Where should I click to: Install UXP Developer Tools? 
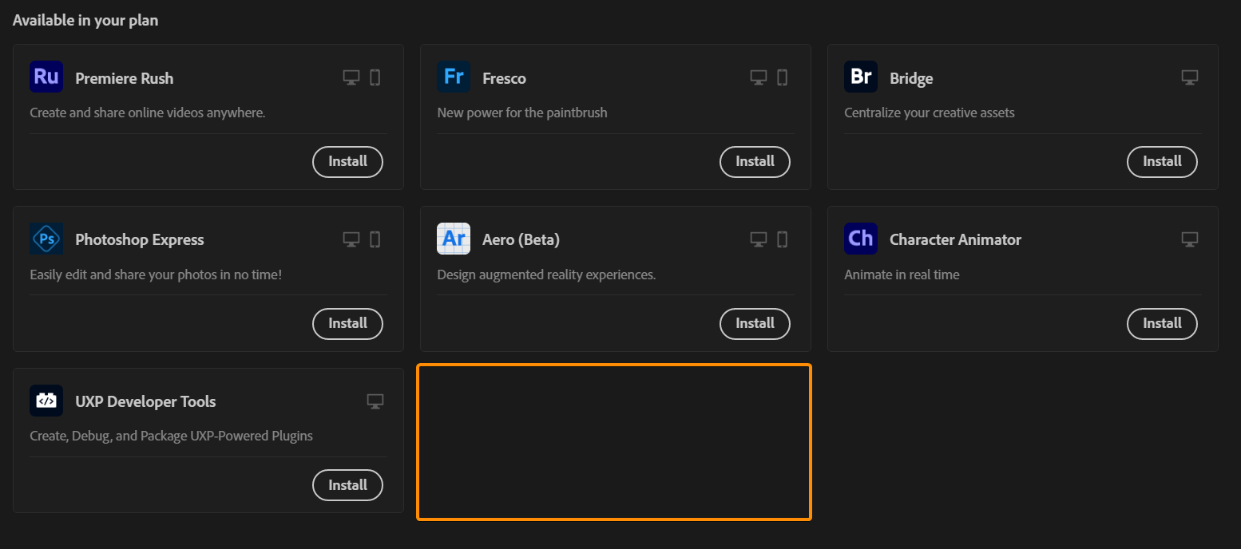pos(347,484)
